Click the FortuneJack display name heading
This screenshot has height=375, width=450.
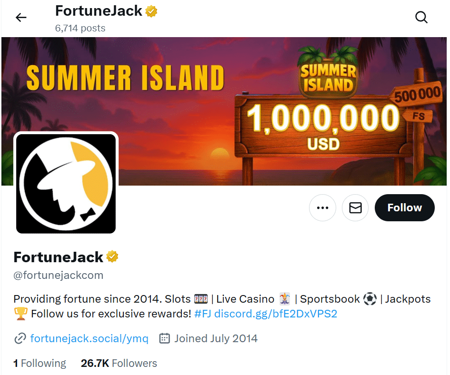coord(58,257)
